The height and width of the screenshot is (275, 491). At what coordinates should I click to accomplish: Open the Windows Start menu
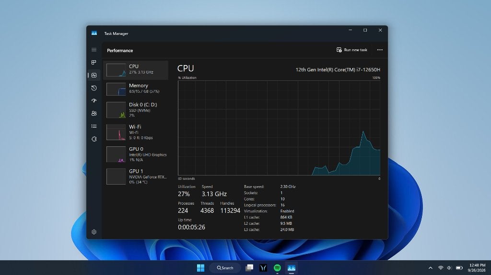[x=201, y=268]
